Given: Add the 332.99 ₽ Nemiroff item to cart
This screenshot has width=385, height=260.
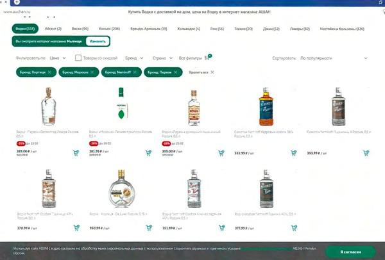Looking at the screenshot, I should point(294,153).
